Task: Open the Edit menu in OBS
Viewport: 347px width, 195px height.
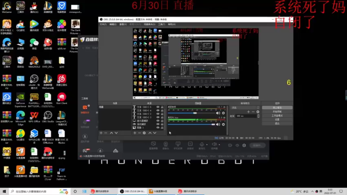Action: coord(113,24)
